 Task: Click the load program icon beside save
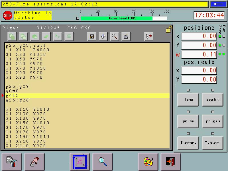[103, 36]
